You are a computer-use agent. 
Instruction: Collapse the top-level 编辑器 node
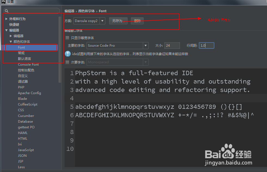6,30
